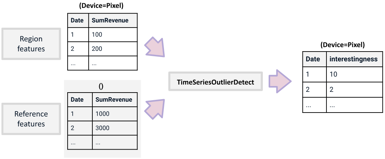Click the (Device=Pixel) title above the region table

coord(102,6)
